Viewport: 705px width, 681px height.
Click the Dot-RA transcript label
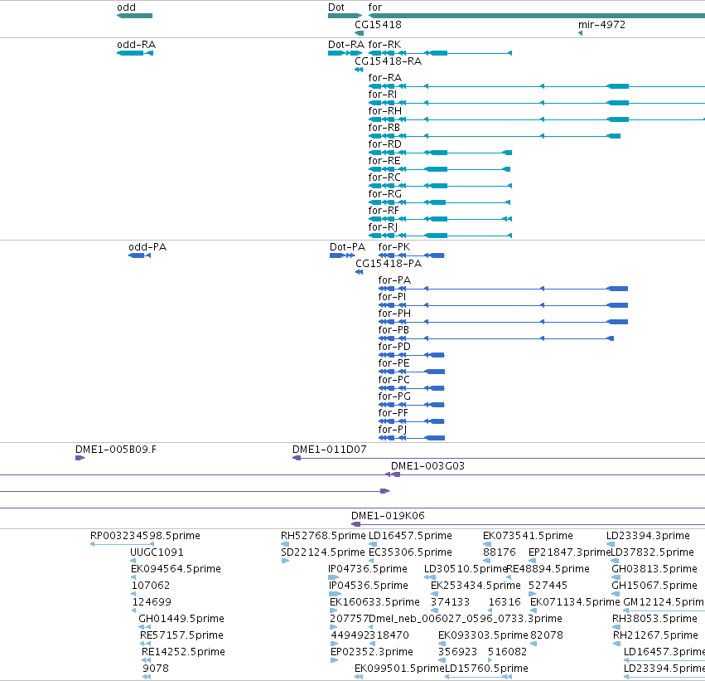point(346,45)
